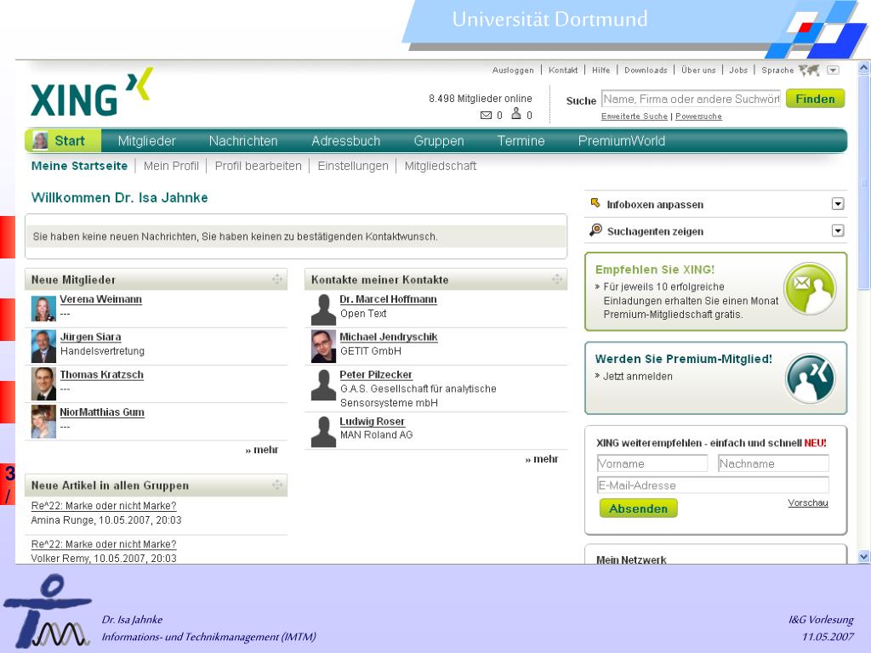
Task: Move the Neue Artikel box handle
Action: click(276, 485)
